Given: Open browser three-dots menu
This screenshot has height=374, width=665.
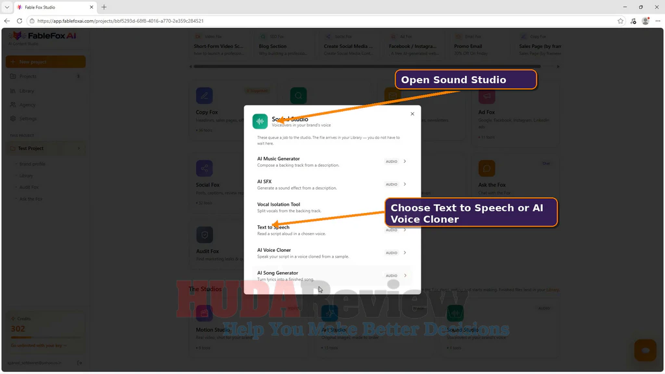Looking at the screenshot, I should (x=658, y=21).
